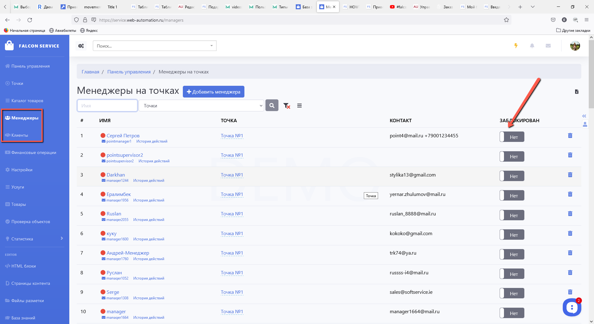Toggle blocked switch for Сергей Петров
This screenshot has height=324, width=594.
tap(512, 137)
